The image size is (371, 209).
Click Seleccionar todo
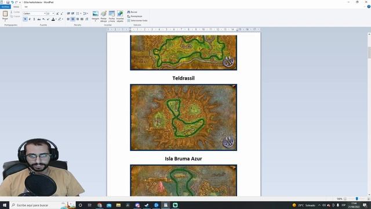pyautogui.click(x=137, y=21)
